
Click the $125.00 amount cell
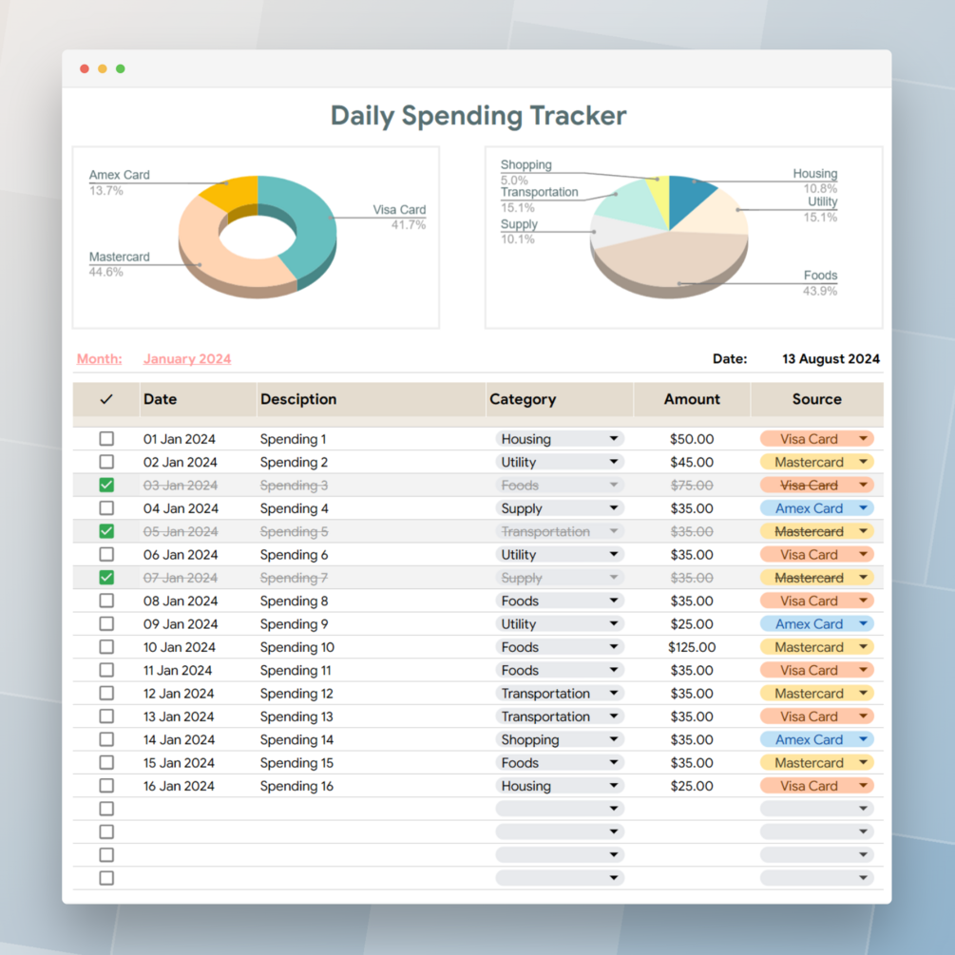[x=692, y=647]
